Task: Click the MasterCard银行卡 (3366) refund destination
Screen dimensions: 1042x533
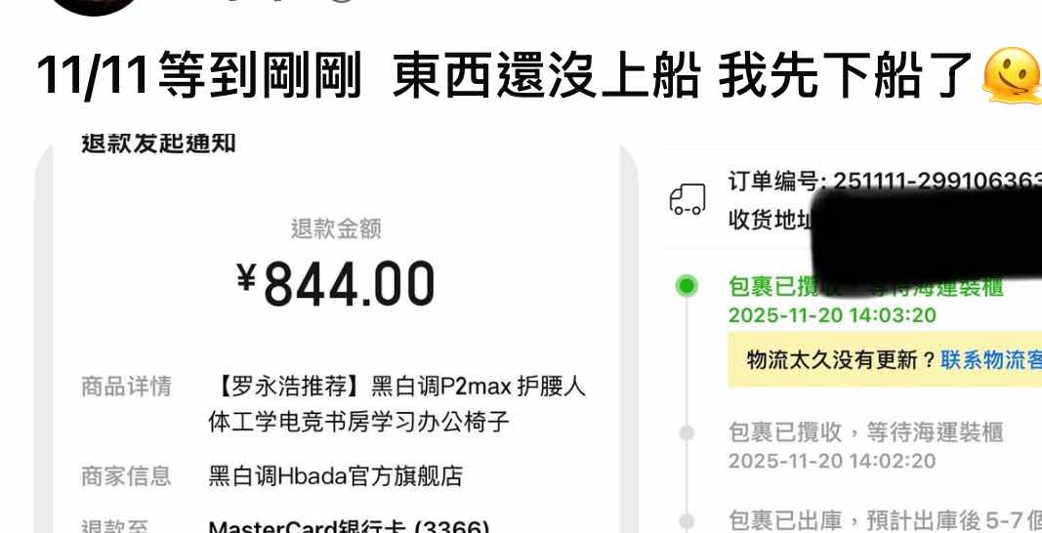Action: pos(349,528)
